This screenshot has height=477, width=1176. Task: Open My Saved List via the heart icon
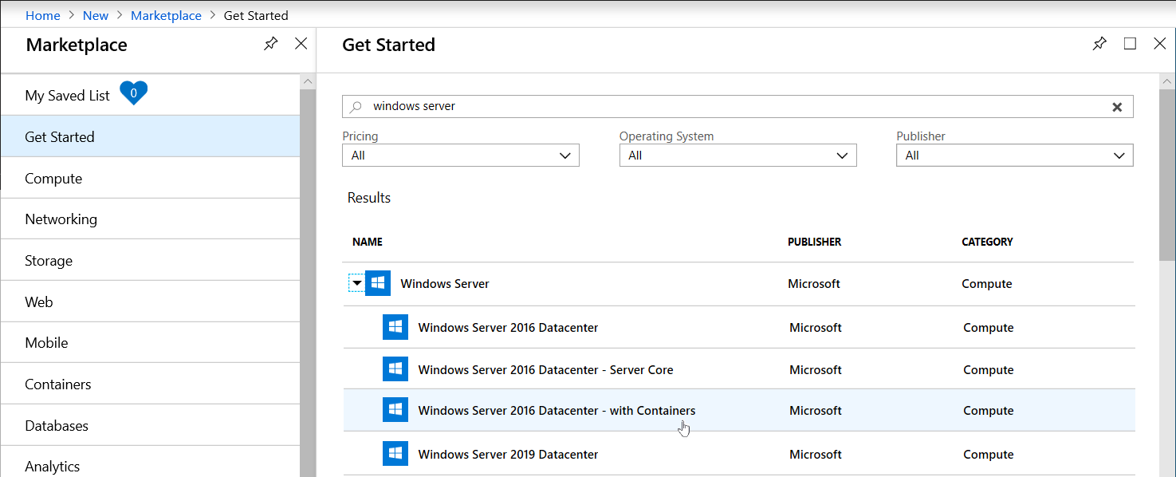[133, 93]
